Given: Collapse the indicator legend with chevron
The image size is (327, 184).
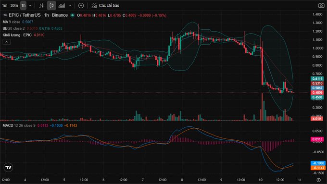Looking at the screenshot, I should 7,42.
